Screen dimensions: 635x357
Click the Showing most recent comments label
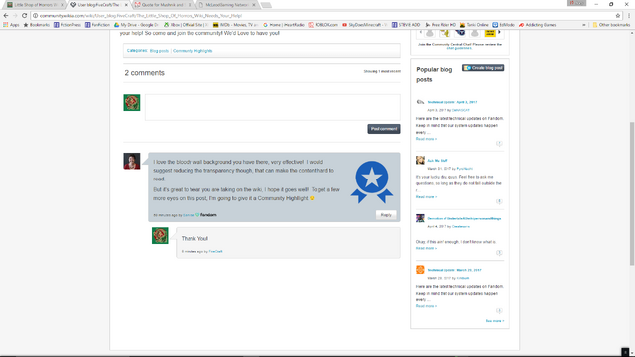pos(382,71)
